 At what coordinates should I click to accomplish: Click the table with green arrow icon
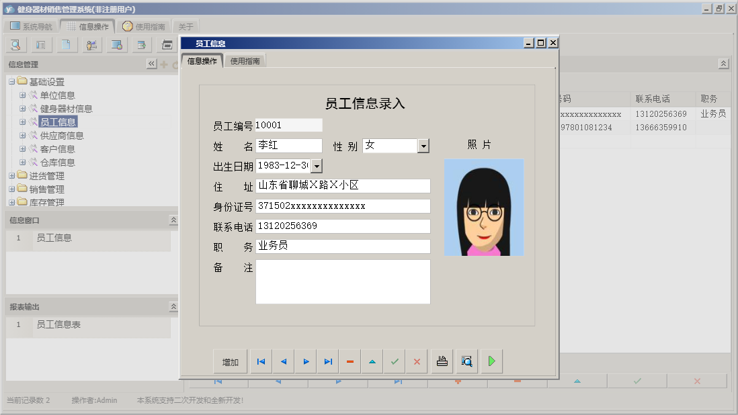142,45
